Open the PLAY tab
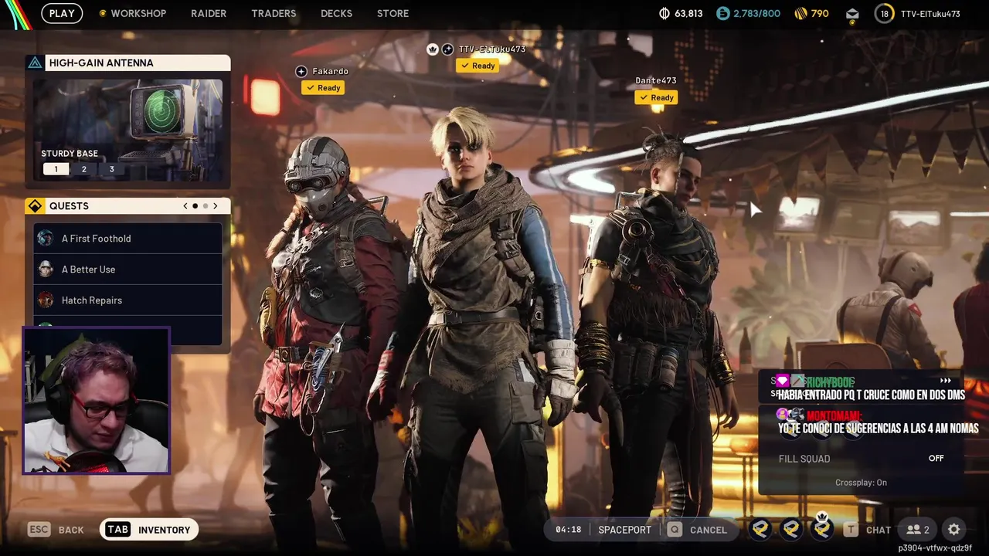The width and height of the screenshot is (989, 556). 62,13
